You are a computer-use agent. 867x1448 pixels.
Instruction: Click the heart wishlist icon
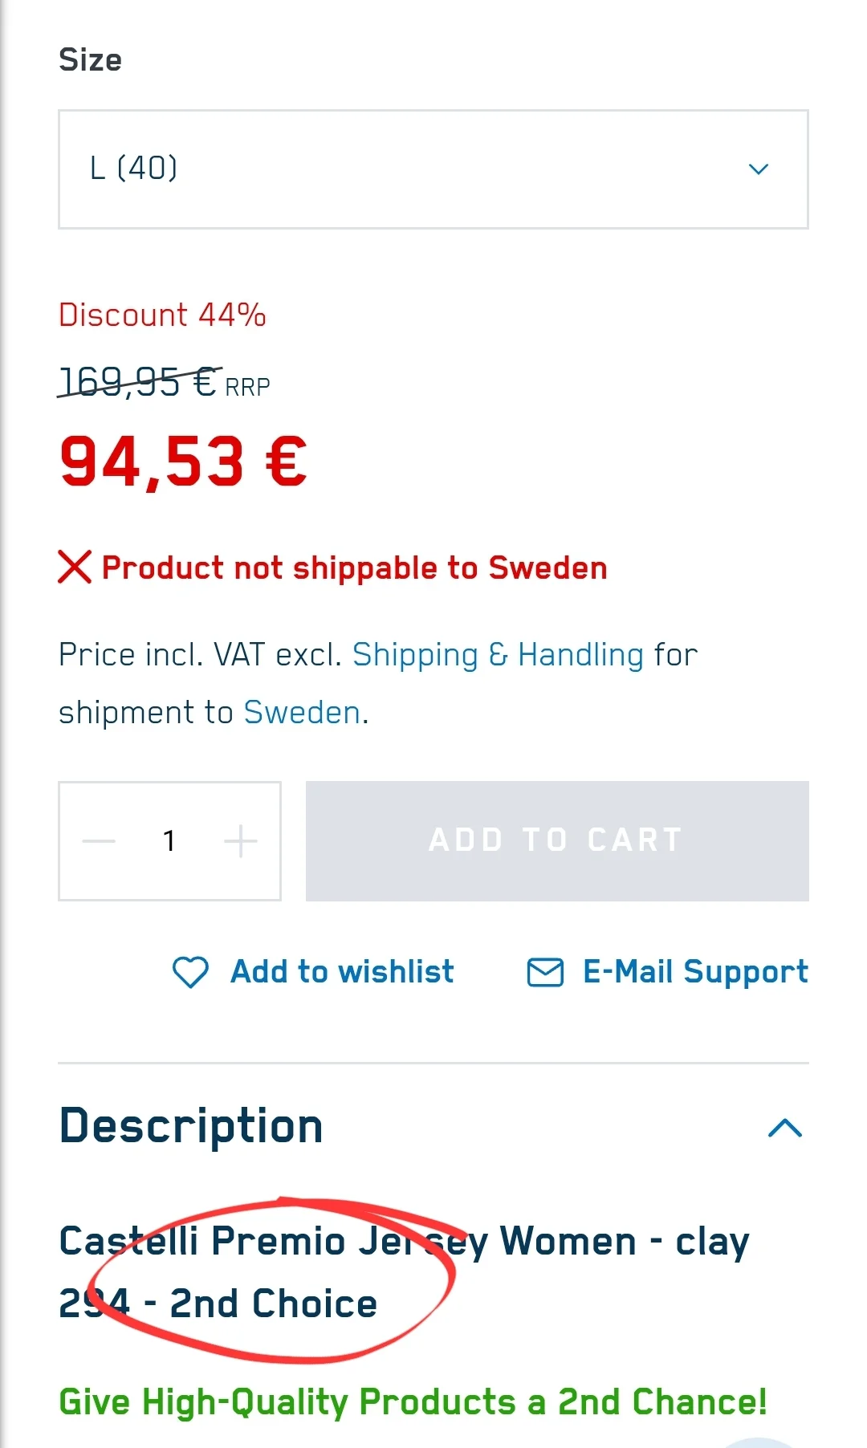[190, 972]
